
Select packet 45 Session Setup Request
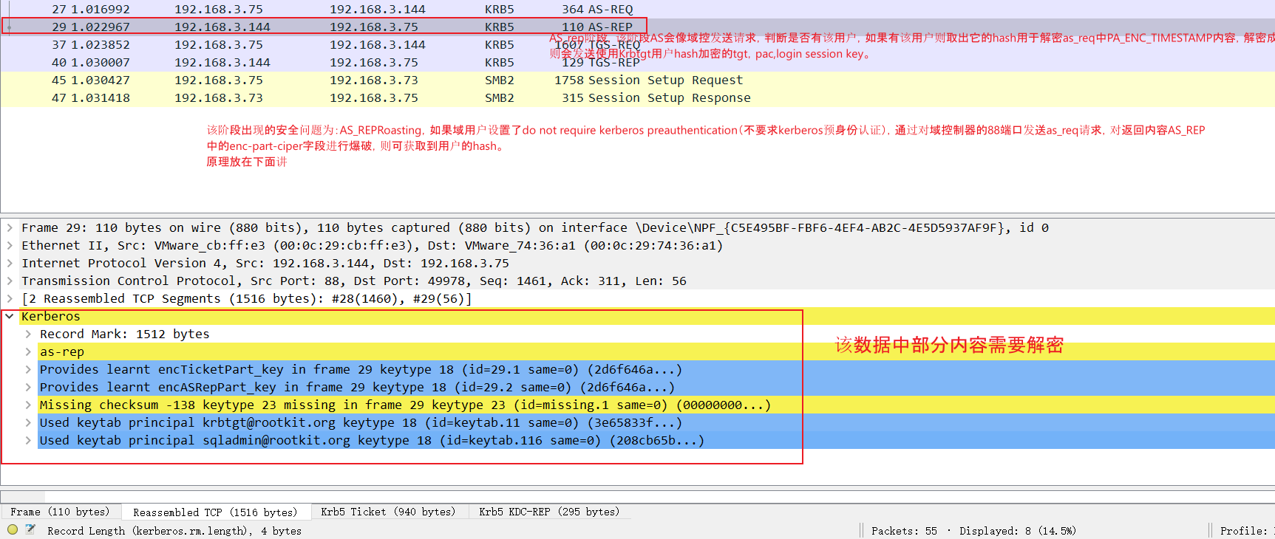(637, 80)
